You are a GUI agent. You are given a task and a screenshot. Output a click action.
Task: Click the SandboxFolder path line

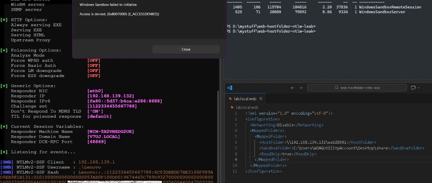[x=342, y=148]
